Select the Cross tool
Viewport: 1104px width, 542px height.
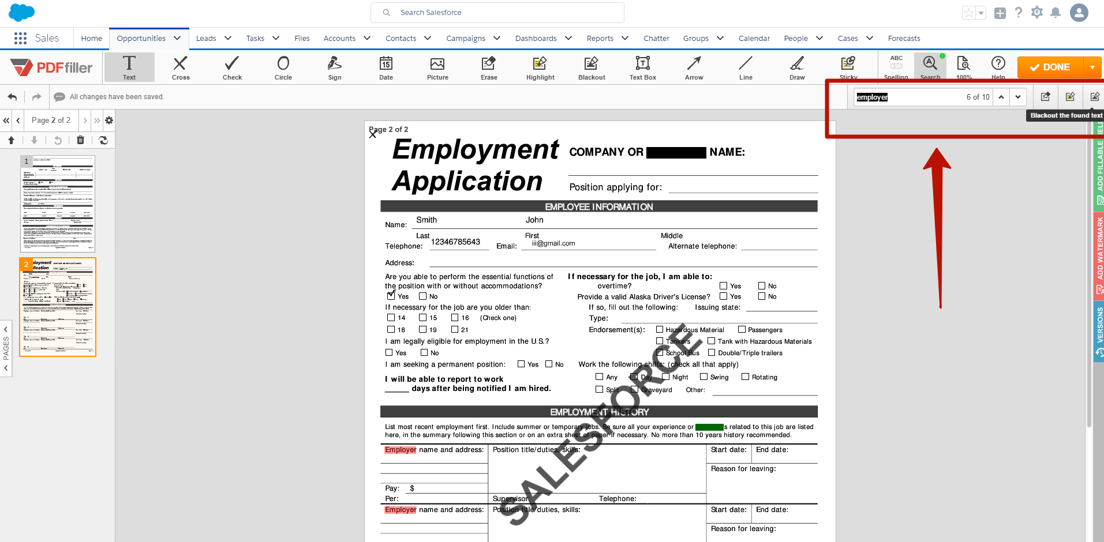coord(181,67)
